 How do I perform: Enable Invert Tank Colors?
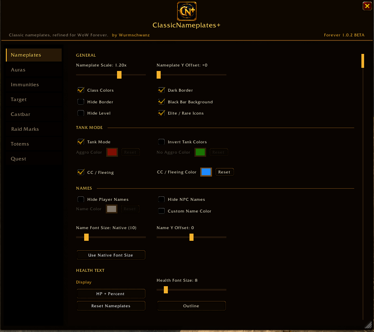click(x=162, y=142)
